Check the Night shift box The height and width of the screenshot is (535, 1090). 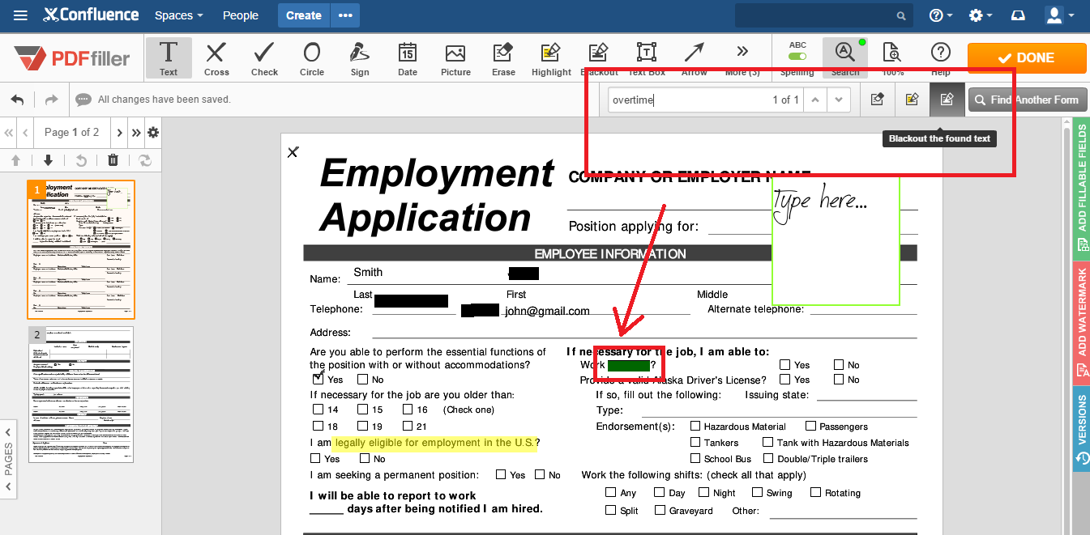pos(704,492)
